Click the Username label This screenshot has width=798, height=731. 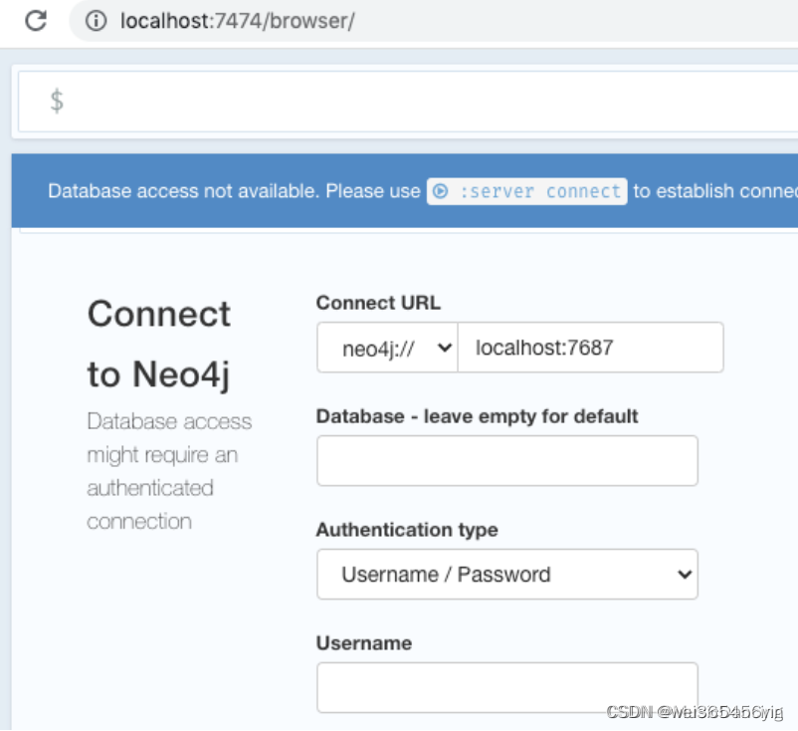364,643
